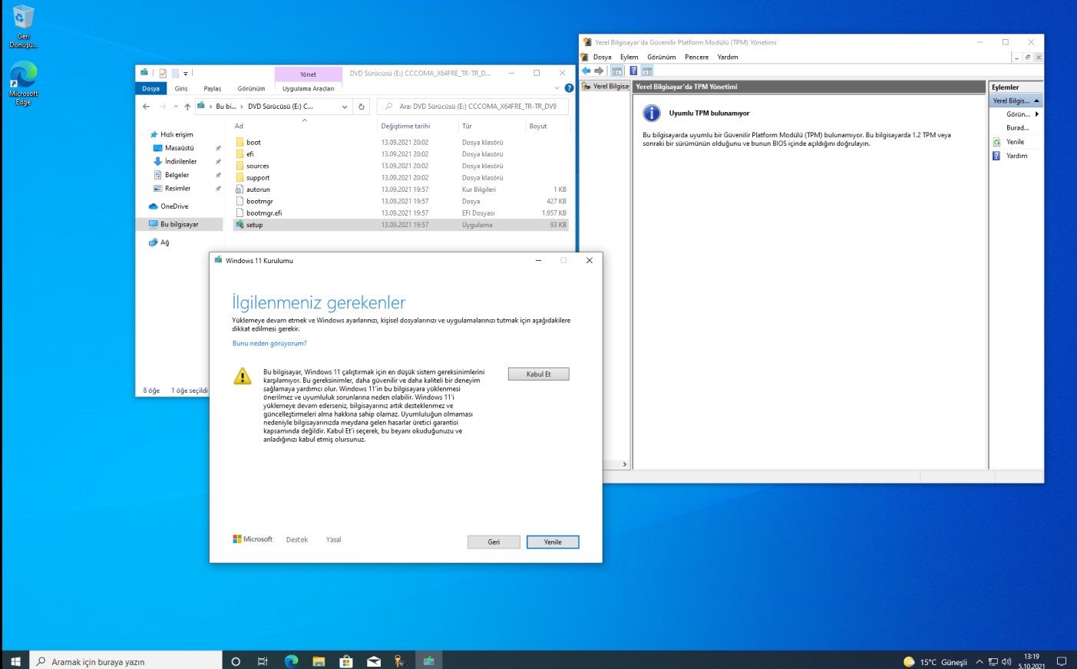Open 'Bunu neden görüyorum?' link
Screen dimensions: 1077x669
(269, 344)
